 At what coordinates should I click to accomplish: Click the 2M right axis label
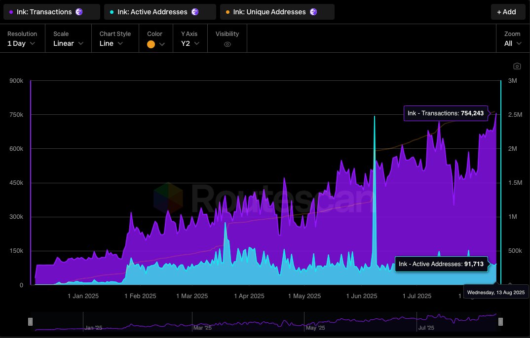tap(512, 149)
